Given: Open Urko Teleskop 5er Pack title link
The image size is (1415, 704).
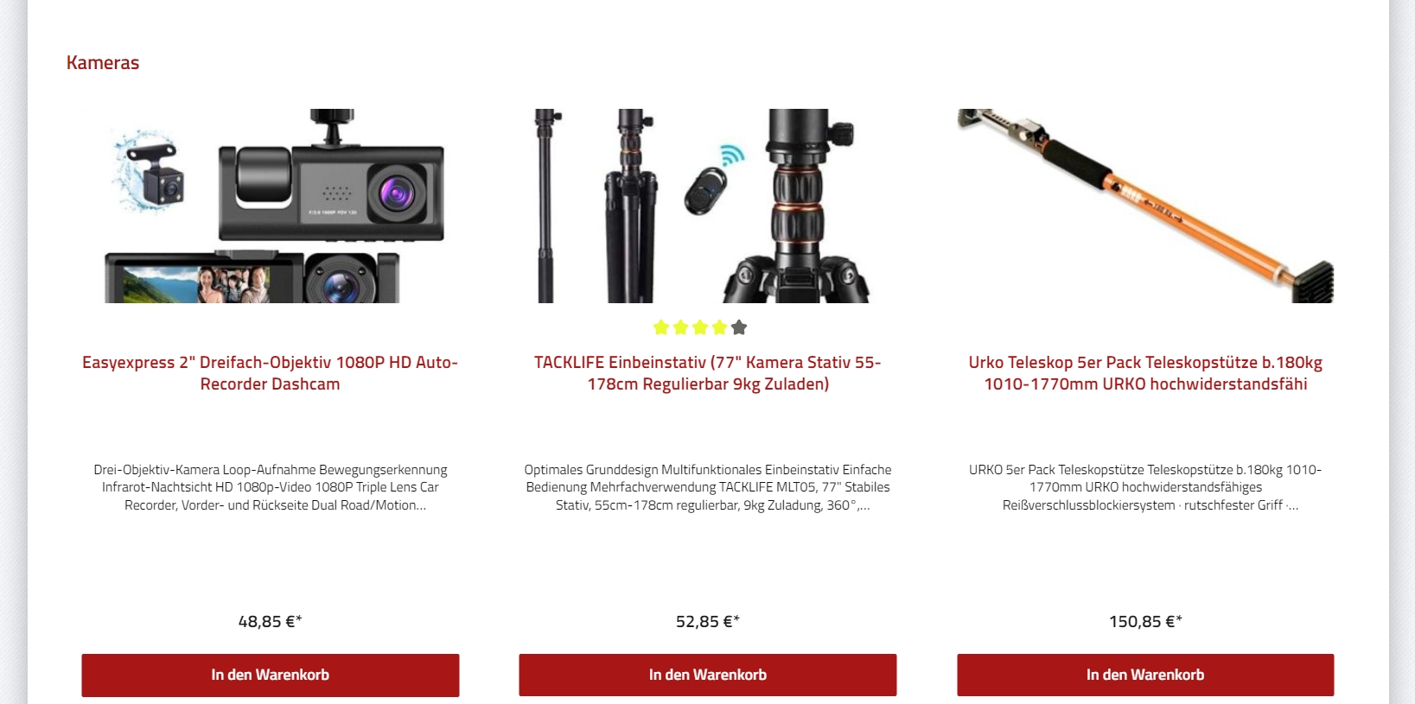Looking at the screenshot, I should pos(1145,373).
